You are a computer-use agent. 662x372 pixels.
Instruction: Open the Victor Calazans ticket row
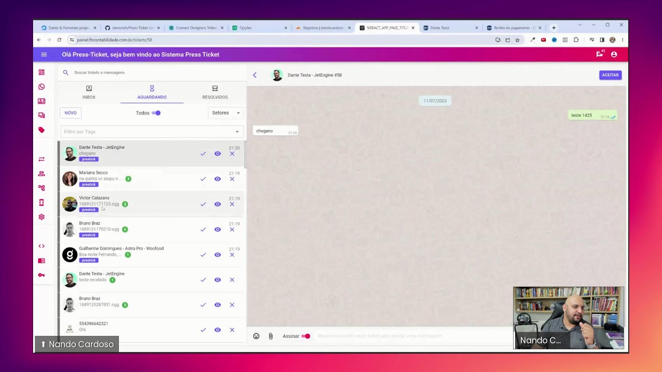(151, 204)
